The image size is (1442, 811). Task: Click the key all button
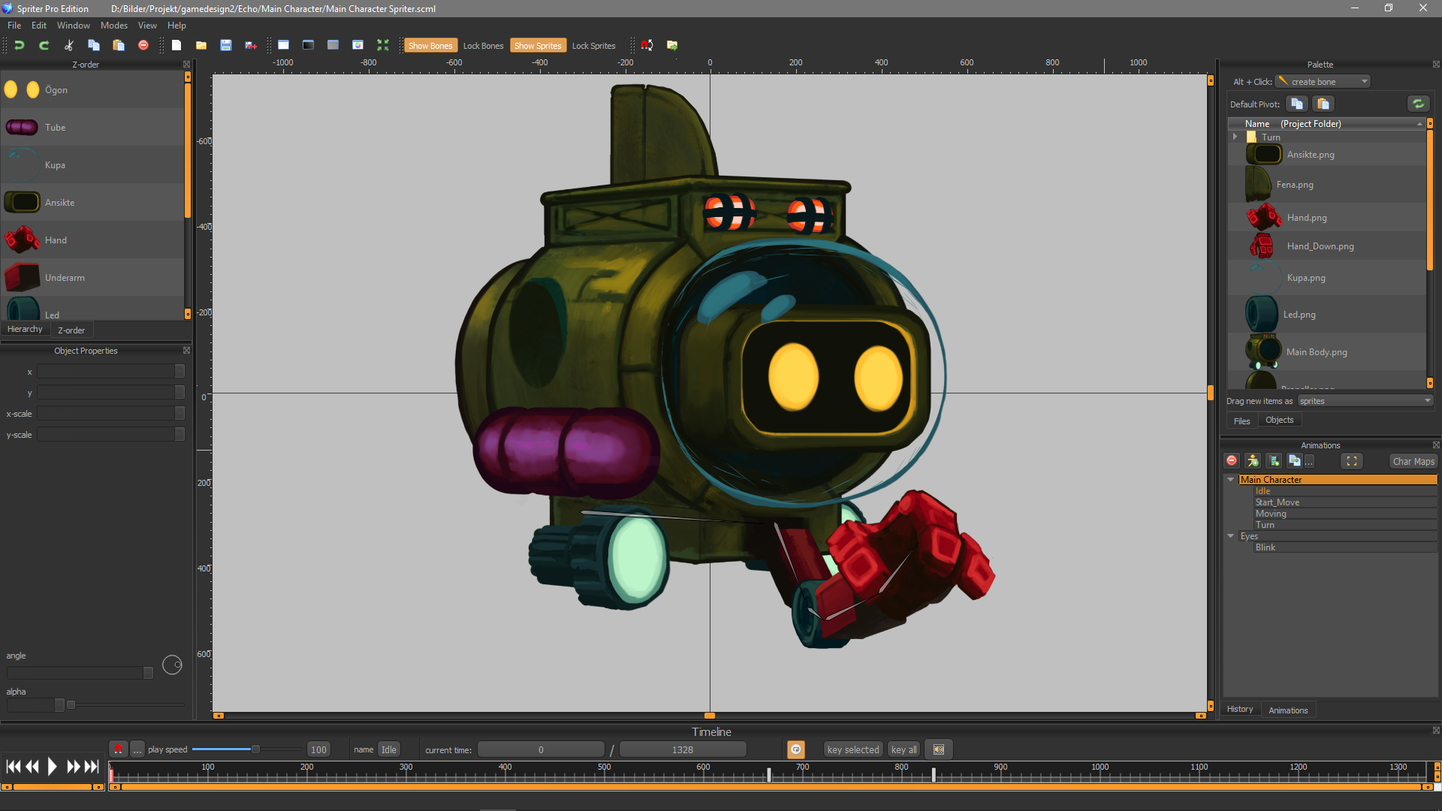(904, 749)
